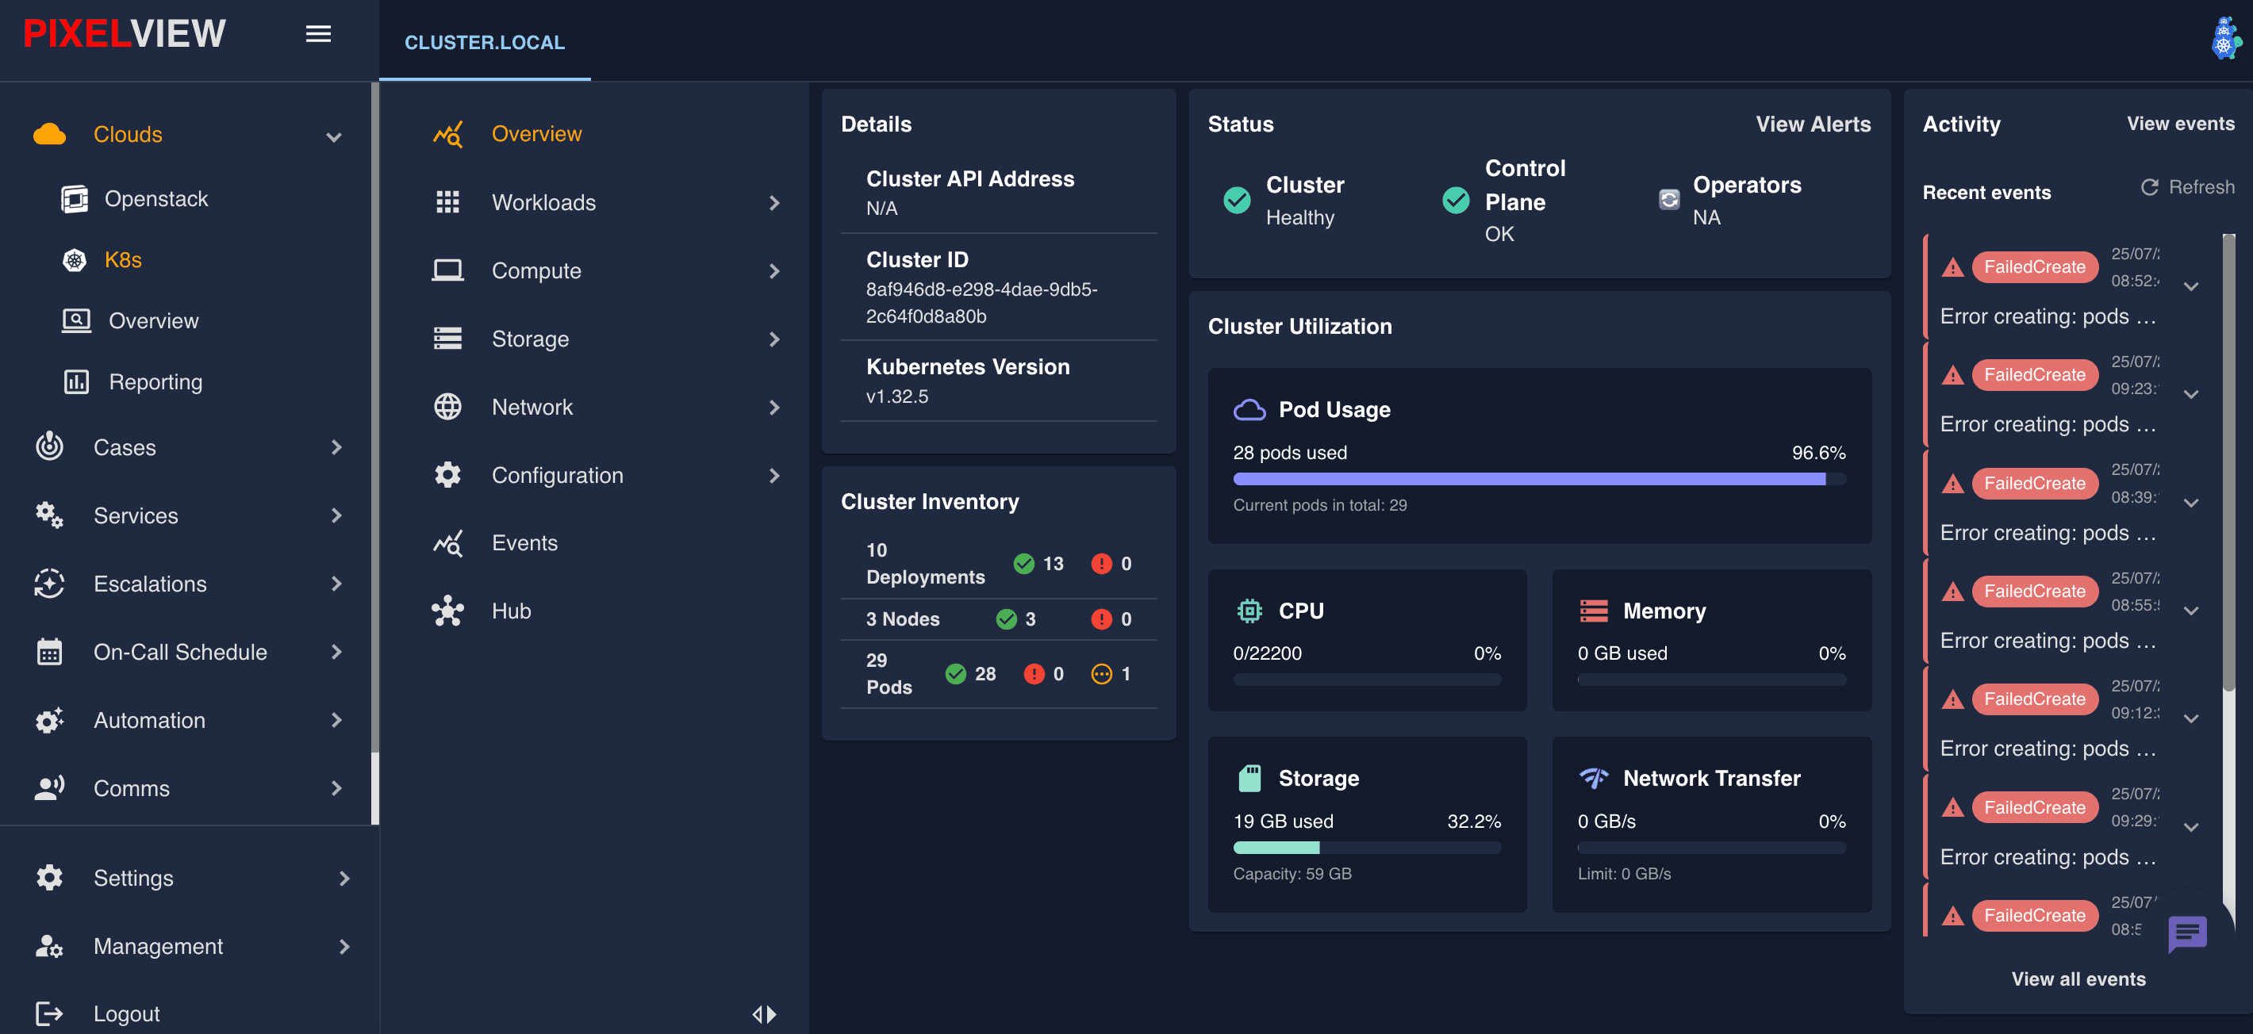2253x1034 pixels.
Task: Click the Logout exit icon
Action: click(49, 1014)
